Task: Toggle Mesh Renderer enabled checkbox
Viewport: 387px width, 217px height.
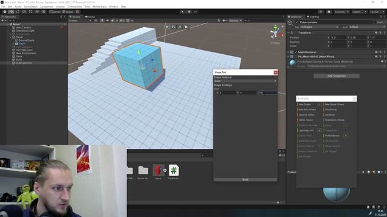Action: tap(296, 52)
